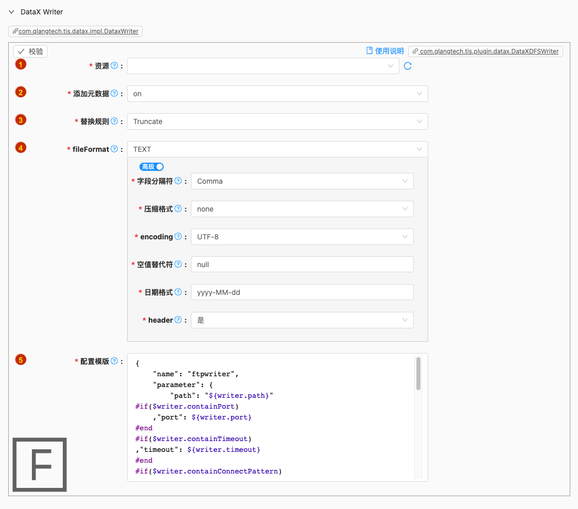Click help icon next to encoding label
578x509 pixels.
point(178,237)
